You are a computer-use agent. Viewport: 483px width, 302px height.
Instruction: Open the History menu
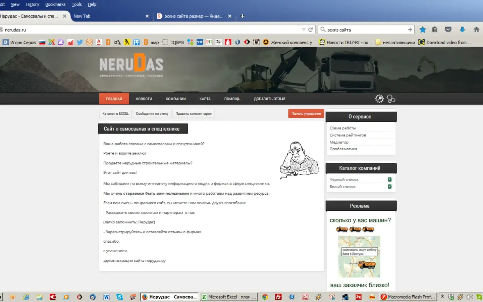click(x=32, y=4)
